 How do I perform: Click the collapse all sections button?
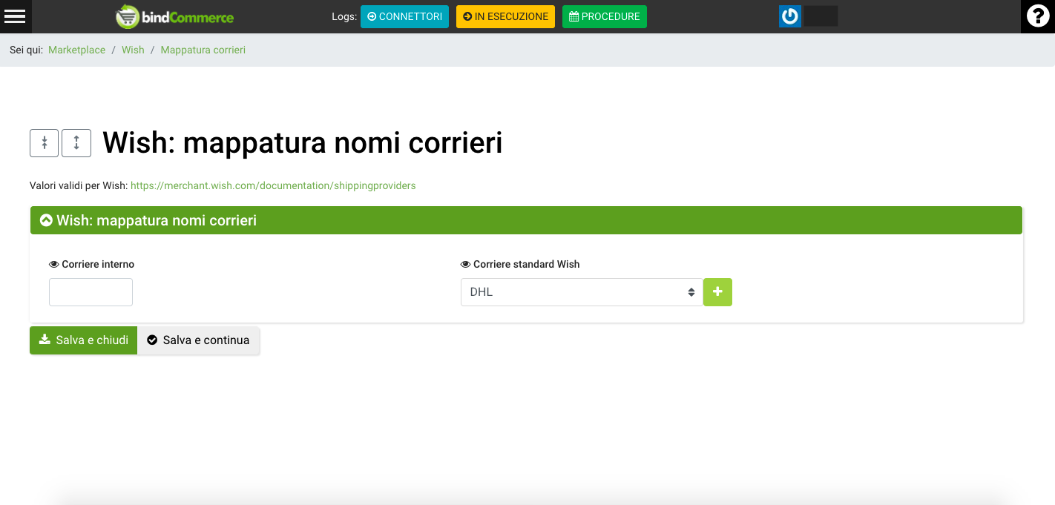tap(44, 143)
